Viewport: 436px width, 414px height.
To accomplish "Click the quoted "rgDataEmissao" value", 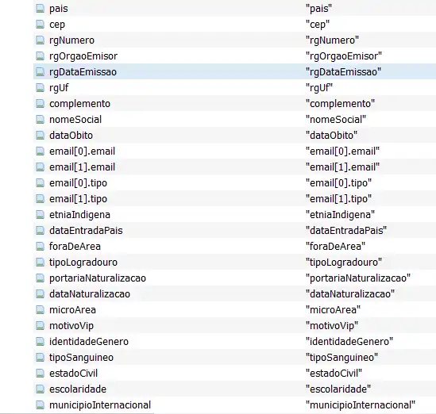I will point(343,72).
